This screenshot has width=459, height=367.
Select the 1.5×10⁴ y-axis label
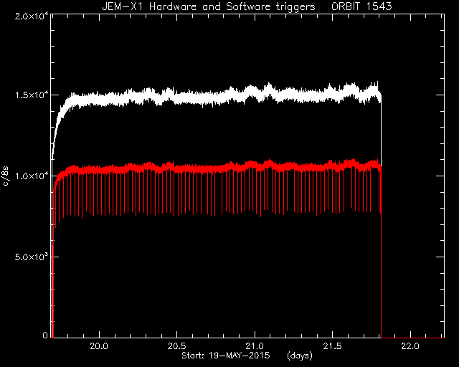coord(32,95)
